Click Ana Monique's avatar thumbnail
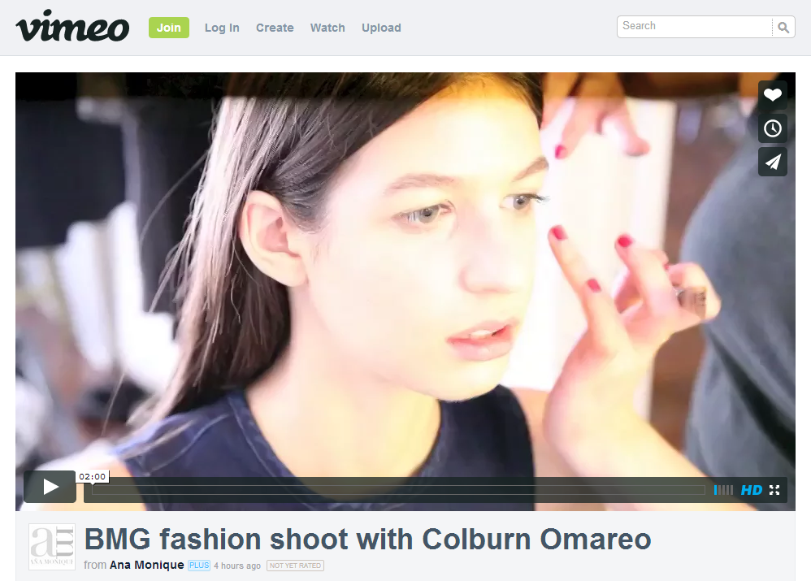This screenshot has height=581, width=811. pos(51,547)
